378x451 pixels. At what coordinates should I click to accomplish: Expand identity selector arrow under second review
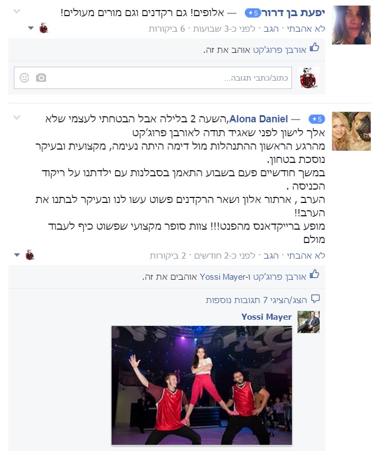pyautogui.click(x=17, y=255)
